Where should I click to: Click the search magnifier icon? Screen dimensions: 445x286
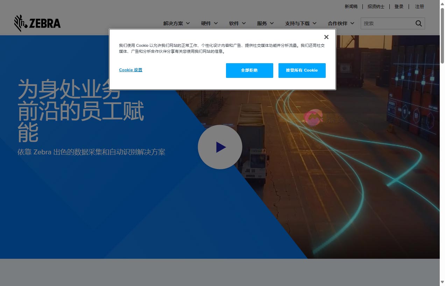pyautogui.click(x=418, y=23)
